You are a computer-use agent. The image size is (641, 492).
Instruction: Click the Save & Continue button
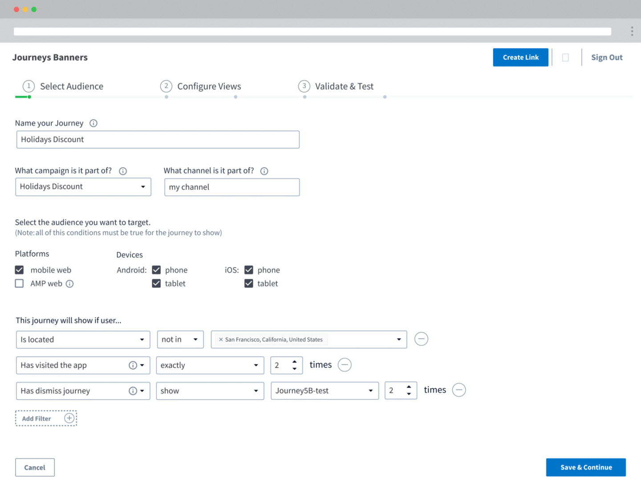(586, 467)
